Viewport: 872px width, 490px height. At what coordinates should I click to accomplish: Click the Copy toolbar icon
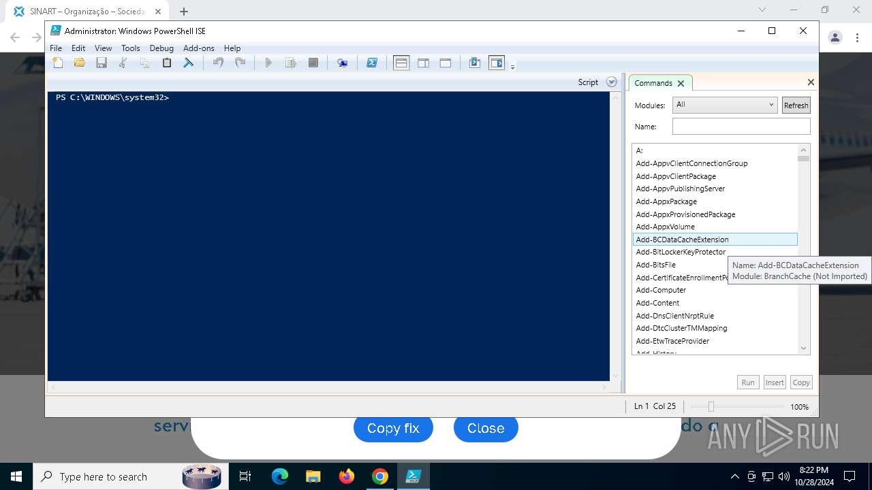point(144,63)
